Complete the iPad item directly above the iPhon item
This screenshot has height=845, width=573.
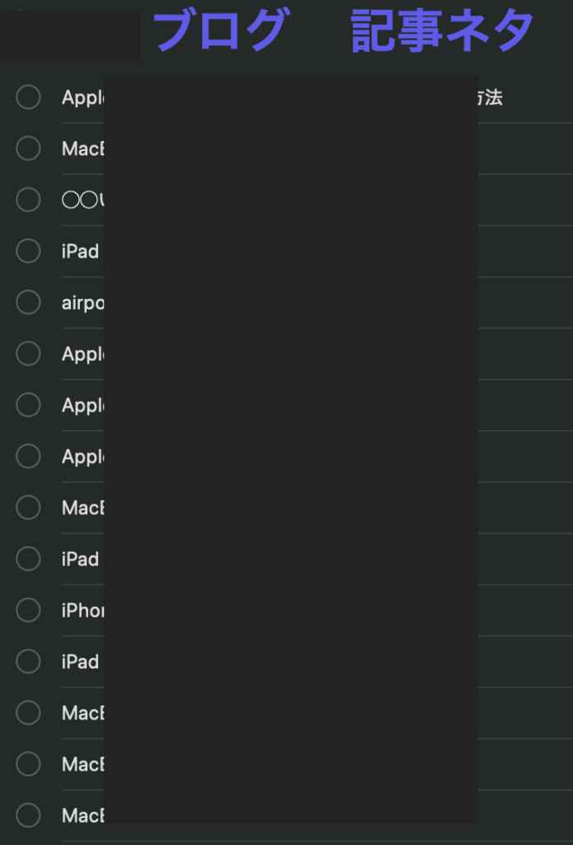pos(29,559)
